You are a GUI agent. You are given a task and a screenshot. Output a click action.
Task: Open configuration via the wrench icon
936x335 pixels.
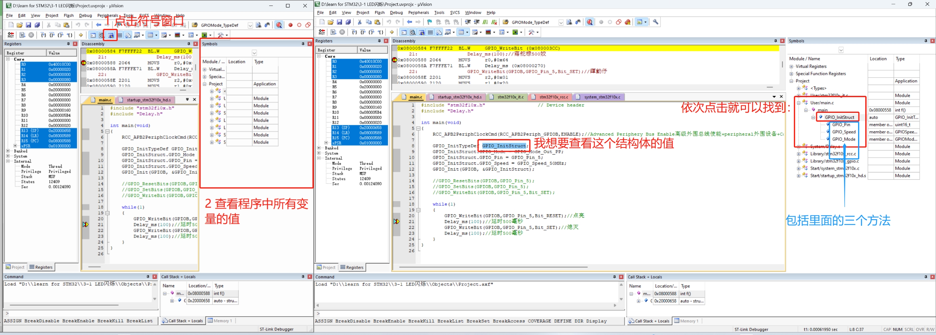(x=655, y=22)
